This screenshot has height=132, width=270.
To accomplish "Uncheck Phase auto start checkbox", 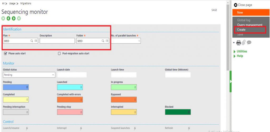I will click(5, 54).
